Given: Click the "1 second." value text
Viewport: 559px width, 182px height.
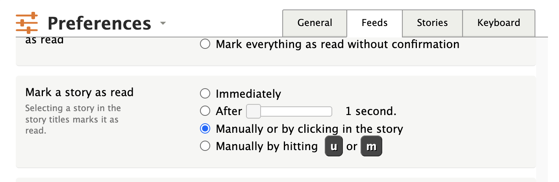Looking at the screenshot, I should point(370,111).
